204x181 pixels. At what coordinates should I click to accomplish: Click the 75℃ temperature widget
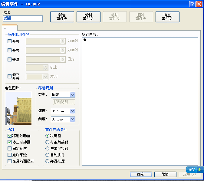pyautogui.click(x=192, y=170)
